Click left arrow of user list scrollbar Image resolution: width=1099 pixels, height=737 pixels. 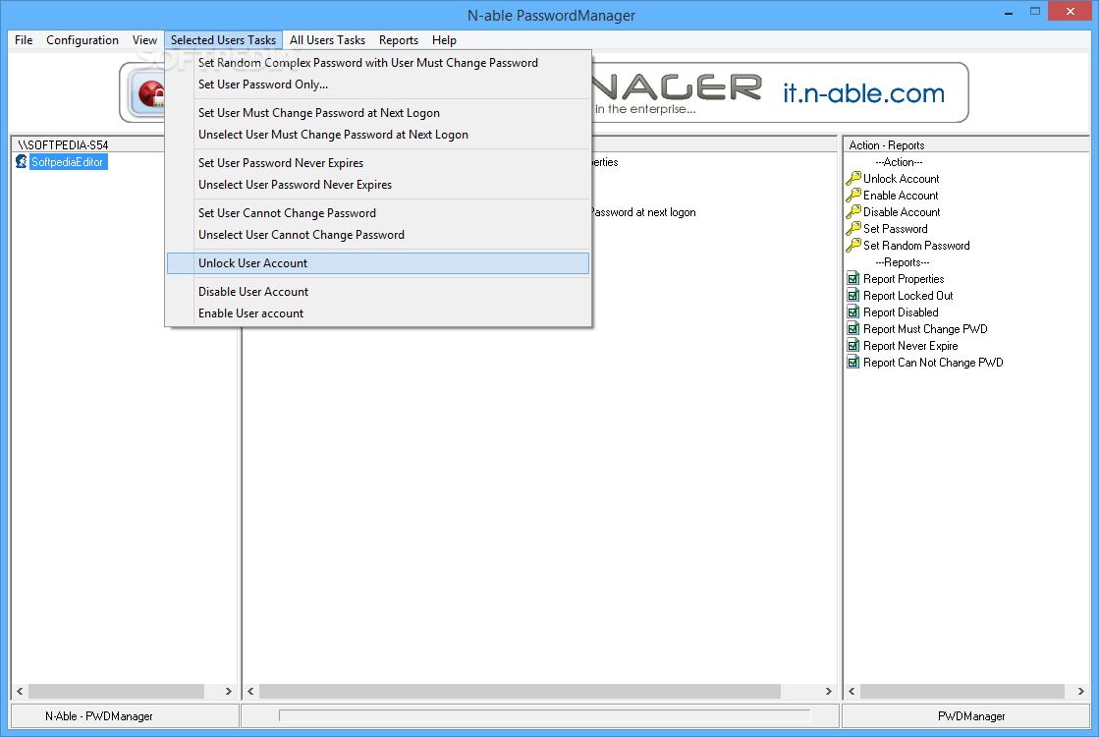pyautogui.click(x=20, y=692)
